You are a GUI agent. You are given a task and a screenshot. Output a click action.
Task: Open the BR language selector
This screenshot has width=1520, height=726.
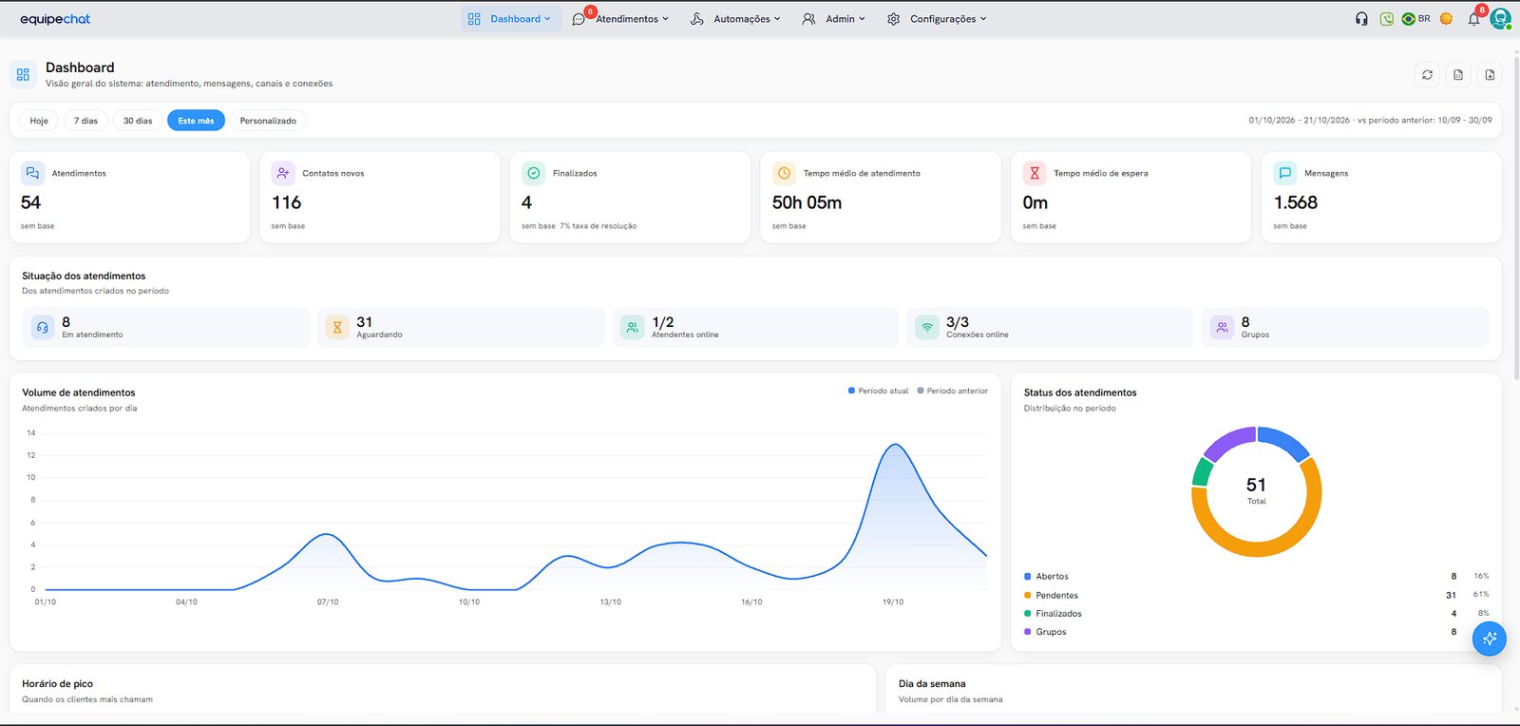(1415, 19)
